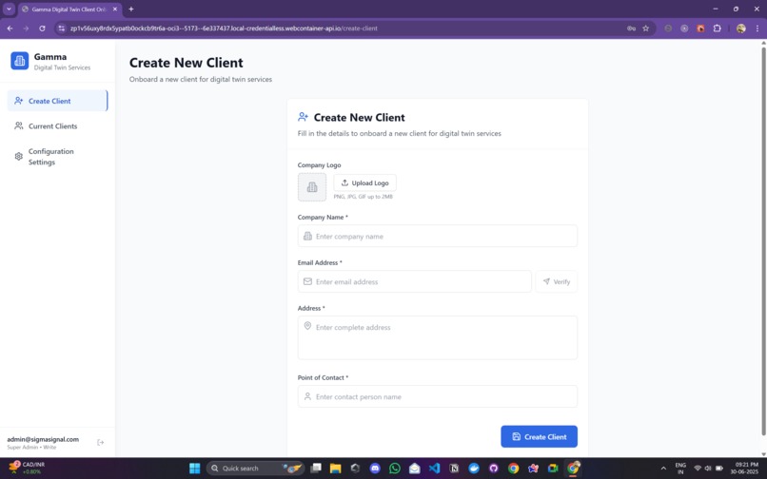This screenshot has width=767, height=479.
Task: Focus the Company Name input field
Action: click(438, 236)
